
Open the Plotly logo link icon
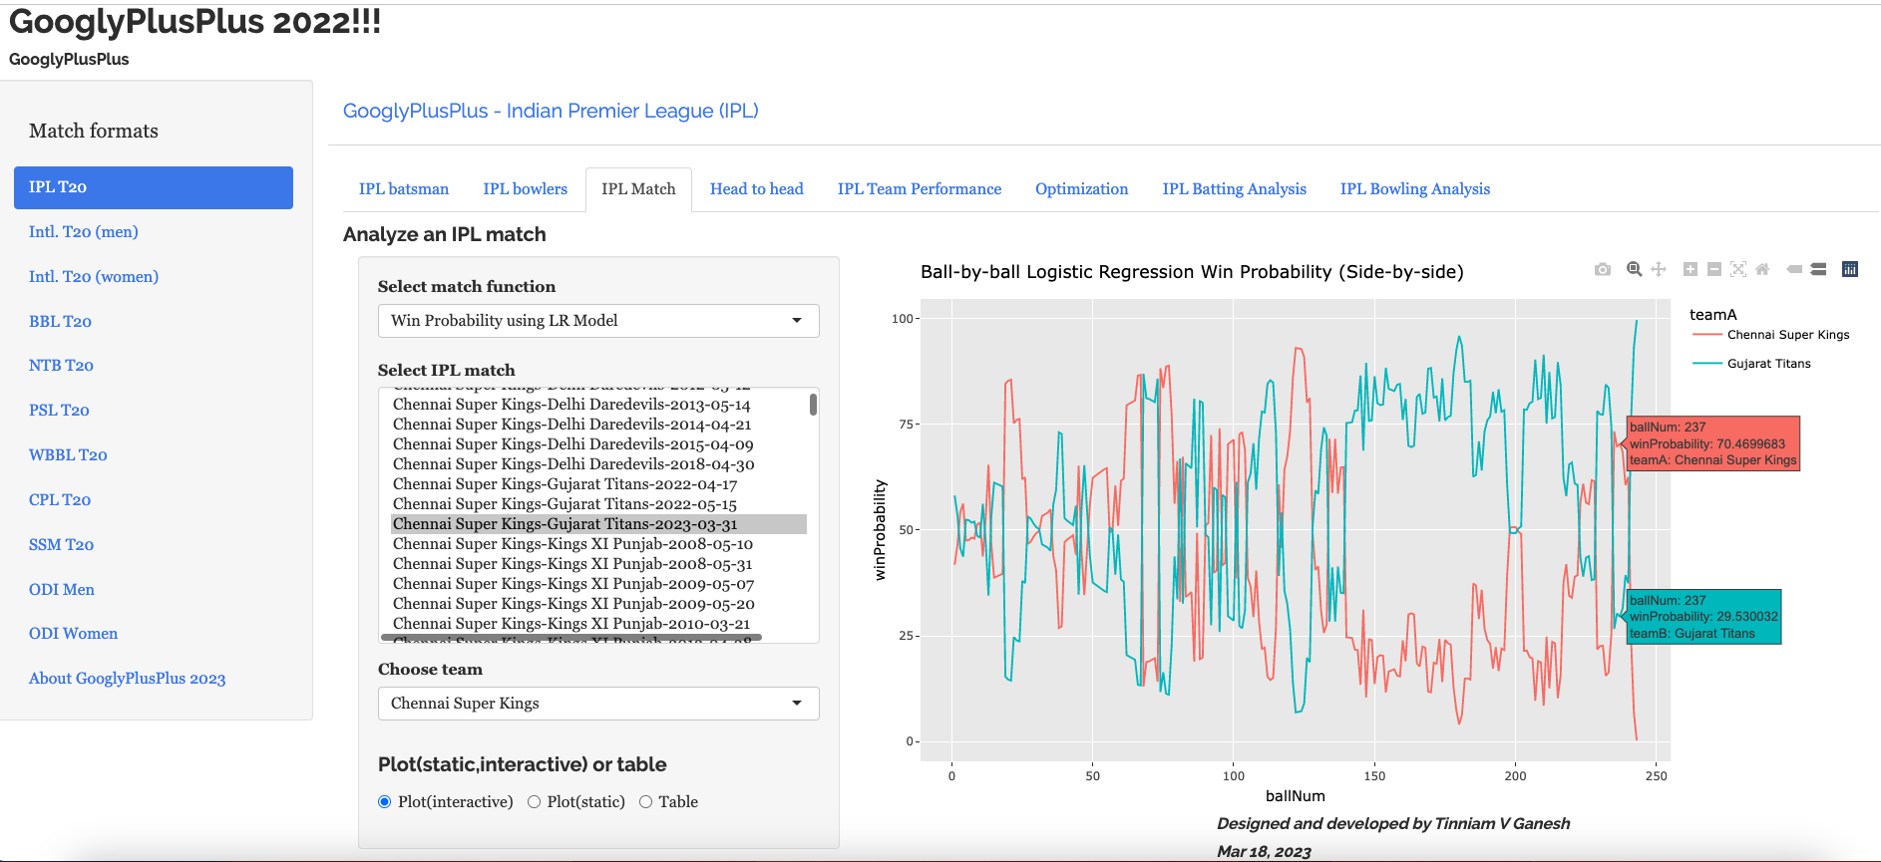point(1849,269)
